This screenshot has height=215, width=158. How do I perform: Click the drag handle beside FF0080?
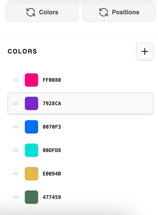(16, 80)
